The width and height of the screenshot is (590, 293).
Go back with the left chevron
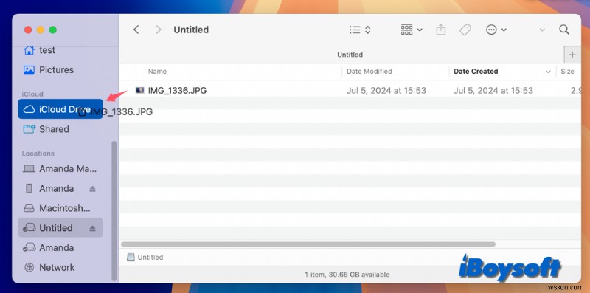click(136, 30)
